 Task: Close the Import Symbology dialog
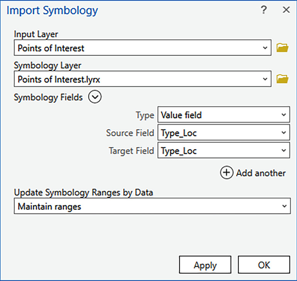click(286, 10)
